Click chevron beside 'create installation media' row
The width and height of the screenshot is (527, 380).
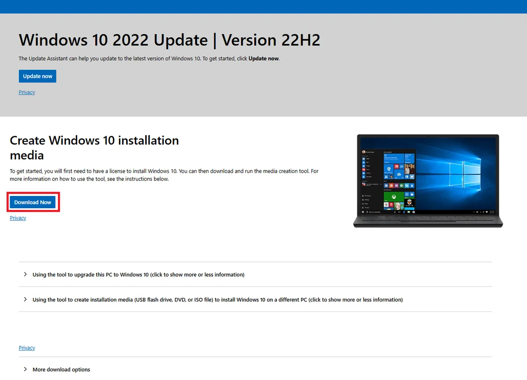point(25,300)
